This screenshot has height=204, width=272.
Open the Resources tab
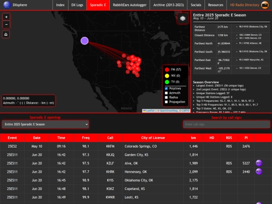216,5
